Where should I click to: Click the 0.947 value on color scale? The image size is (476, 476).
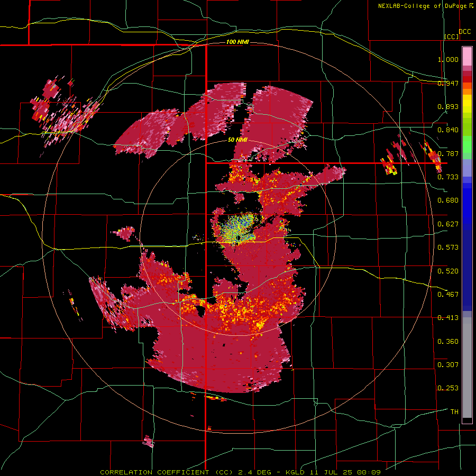448,83
